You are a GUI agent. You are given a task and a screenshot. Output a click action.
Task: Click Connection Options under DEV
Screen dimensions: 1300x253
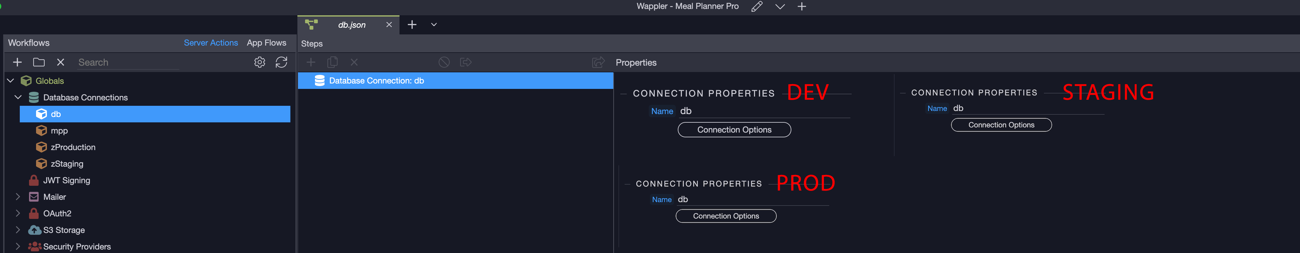click(x=734, y=130)
